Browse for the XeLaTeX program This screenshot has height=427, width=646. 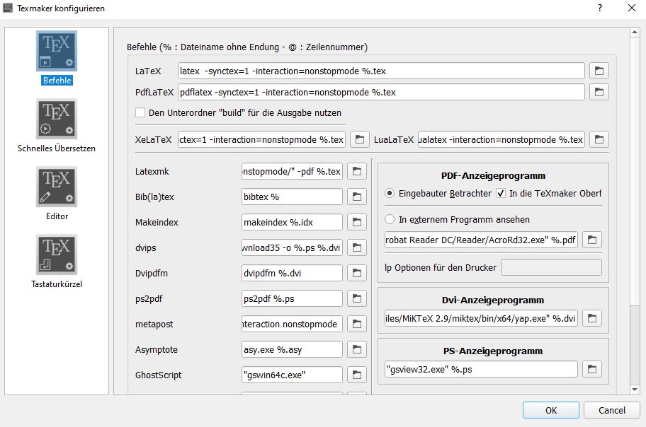pyautogui.click(x=360, y=139)
